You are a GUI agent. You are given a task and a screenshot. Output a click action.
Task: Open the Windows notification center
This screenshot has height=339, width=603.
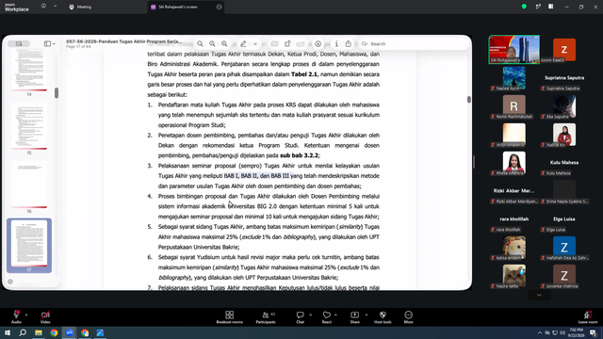593,332
